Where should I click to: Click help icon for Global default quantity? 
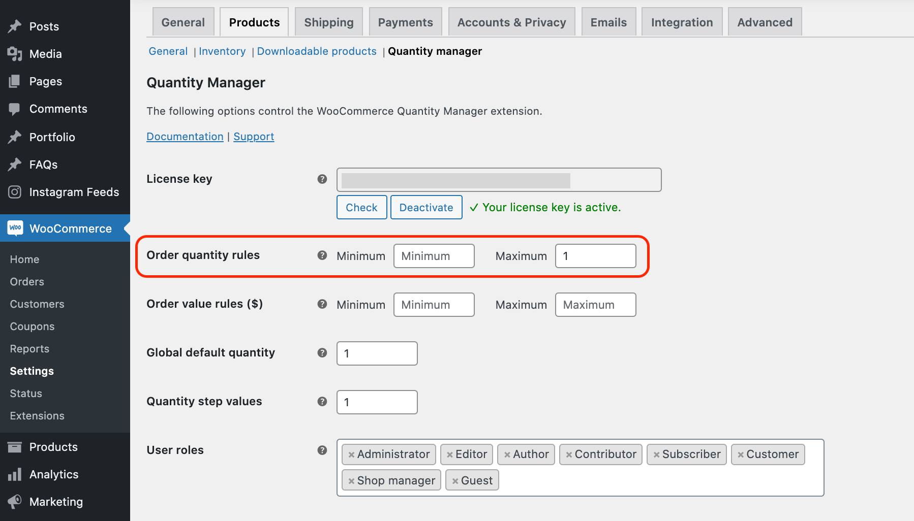(322, 352)
